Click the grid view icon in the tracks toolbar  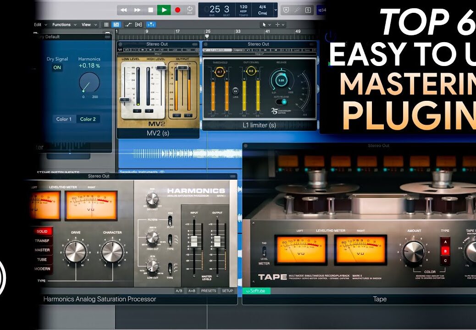(106, 25)
